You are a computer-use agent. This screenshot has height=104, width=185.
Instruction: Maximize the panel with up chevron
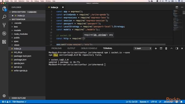(171, 49)
